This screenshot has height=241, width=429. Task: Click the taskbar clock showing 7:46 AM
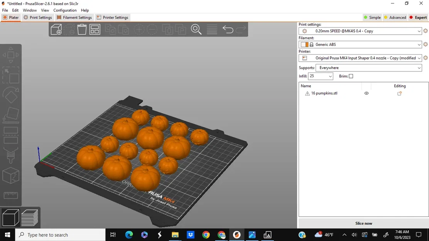402,235
